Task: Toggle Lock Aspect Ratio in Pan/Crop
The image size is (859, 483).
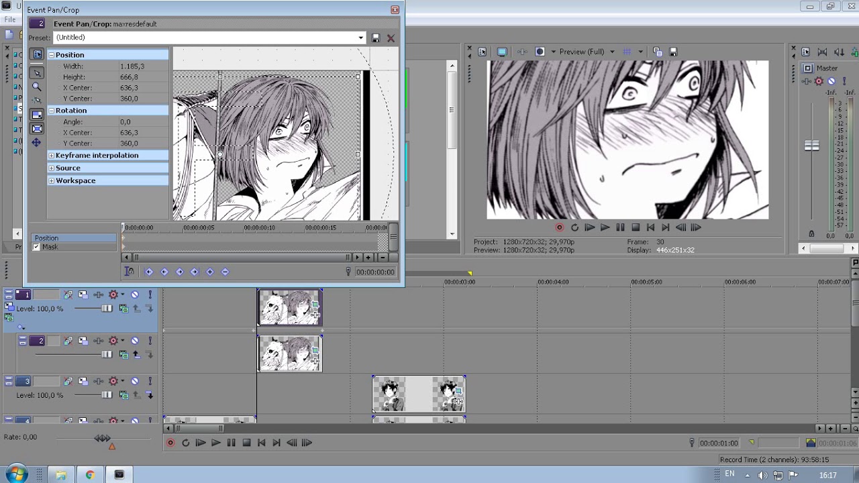Action: [37, 115]
